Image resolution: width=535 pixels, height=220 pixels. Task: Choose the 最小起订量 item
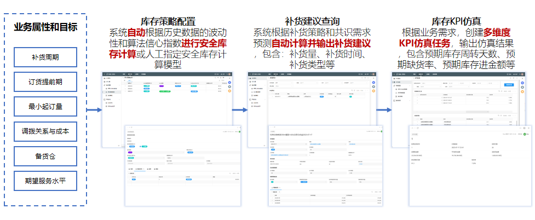45,107
